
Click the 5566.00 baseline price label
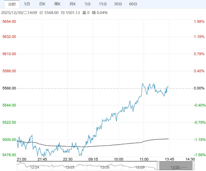(x=9, y=88)
